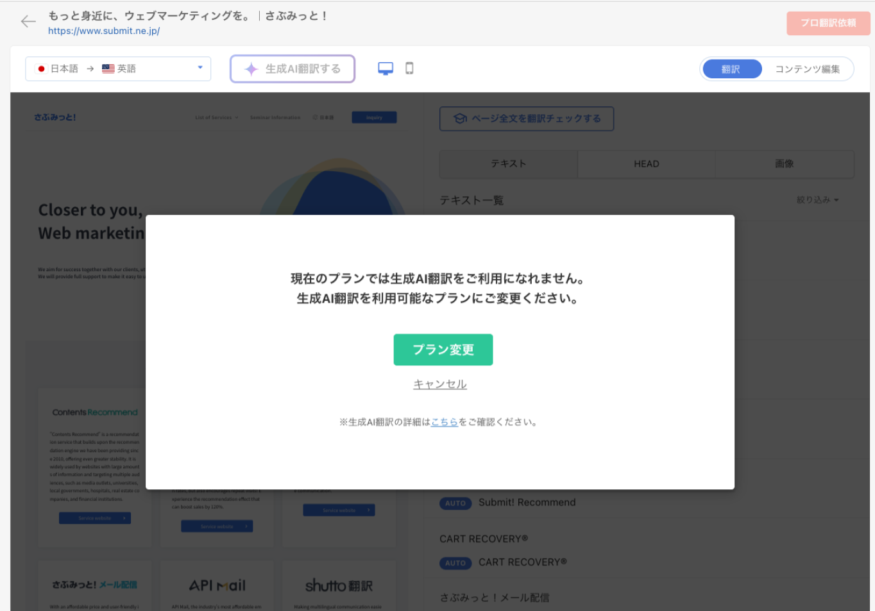875x611 pixels.
Task: Open the こちら details link
Action: (444, 421)
